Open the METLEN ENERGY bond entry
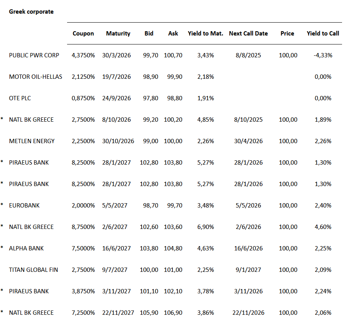The width and height of the screenshot is (344, 321). 32,141
